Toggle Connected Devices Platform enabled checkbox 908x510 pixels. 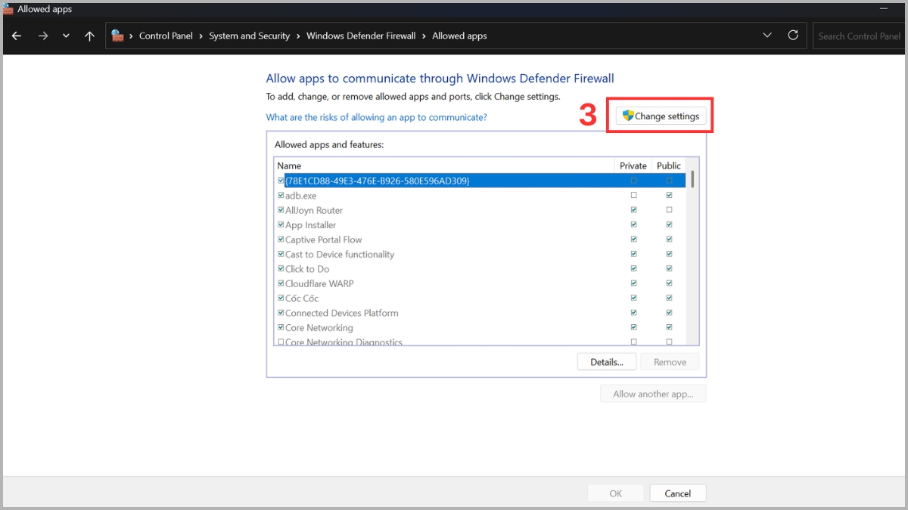(x=281, y=313)
